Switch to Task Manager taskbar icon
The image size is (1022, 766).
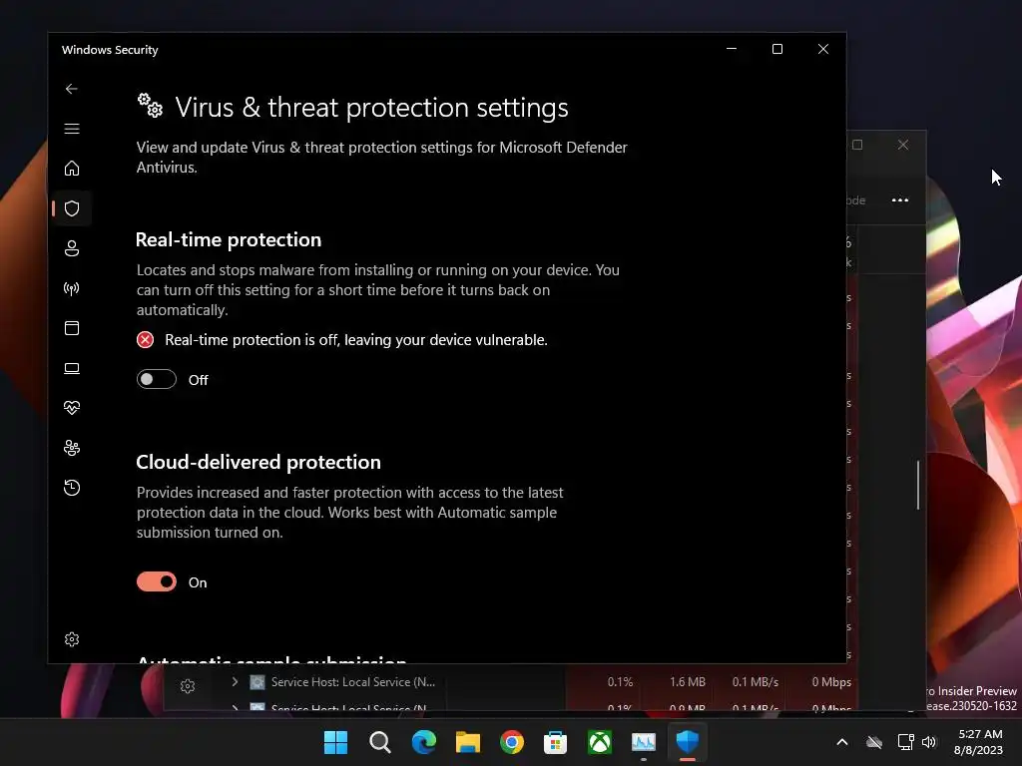coord(644,742)
